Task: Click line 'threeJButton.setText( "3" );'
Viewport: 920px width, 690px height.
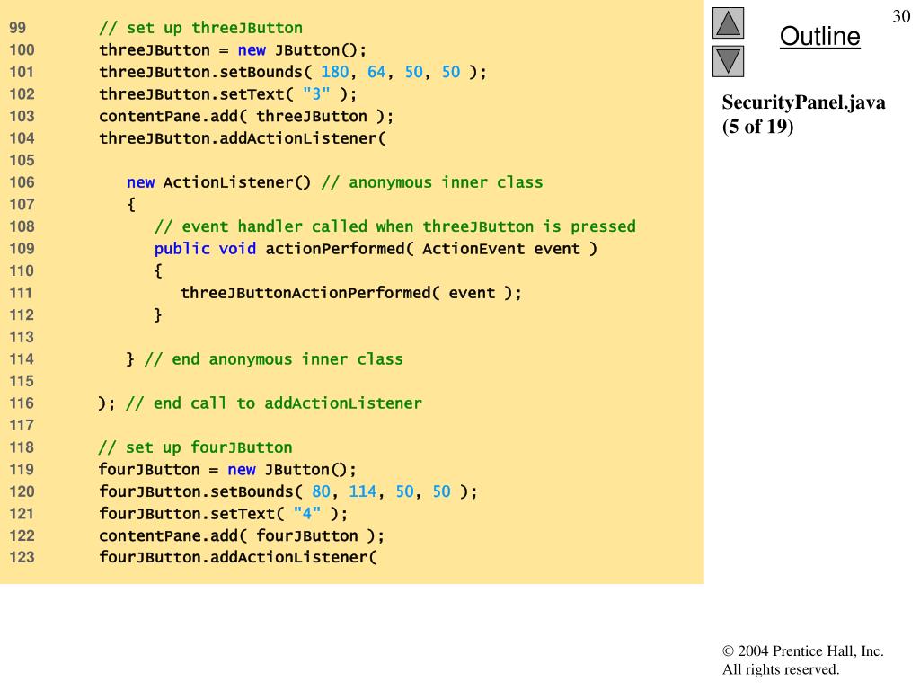Action: click(x=227, y=94)
